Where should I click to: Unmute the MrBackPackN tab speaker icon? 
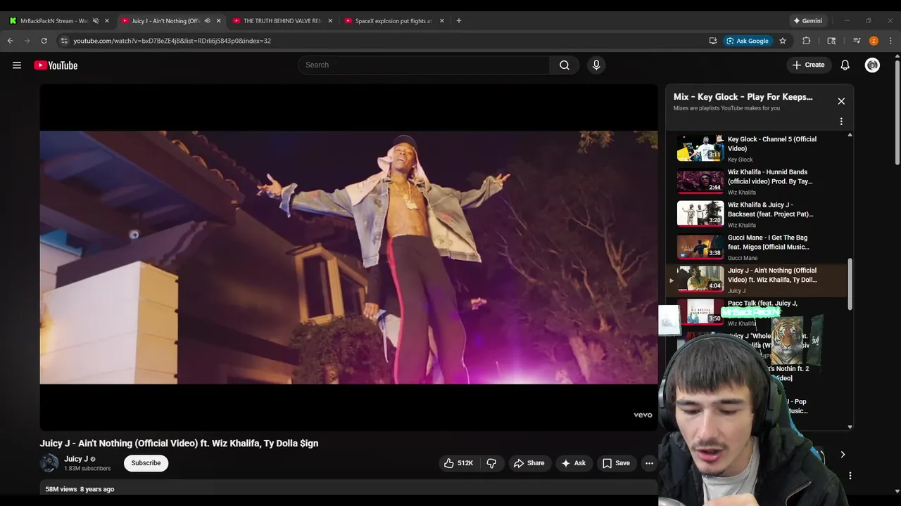pyautogui.click(x=96, y=21)
